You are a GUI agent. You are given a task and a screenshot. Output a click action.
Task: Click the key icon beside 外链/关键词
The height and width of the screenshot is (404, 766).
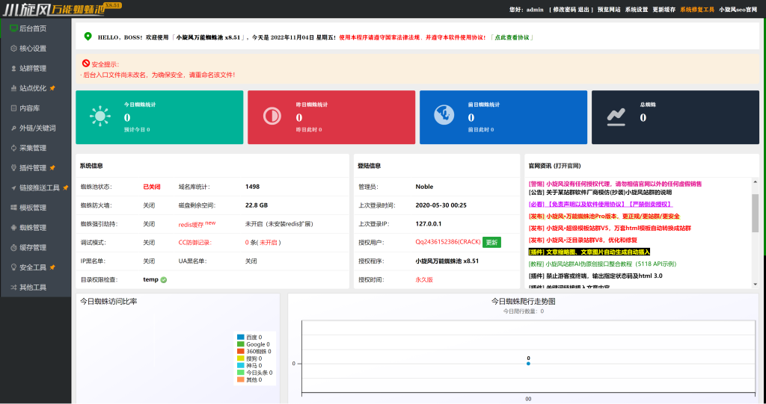pos(13,128)
